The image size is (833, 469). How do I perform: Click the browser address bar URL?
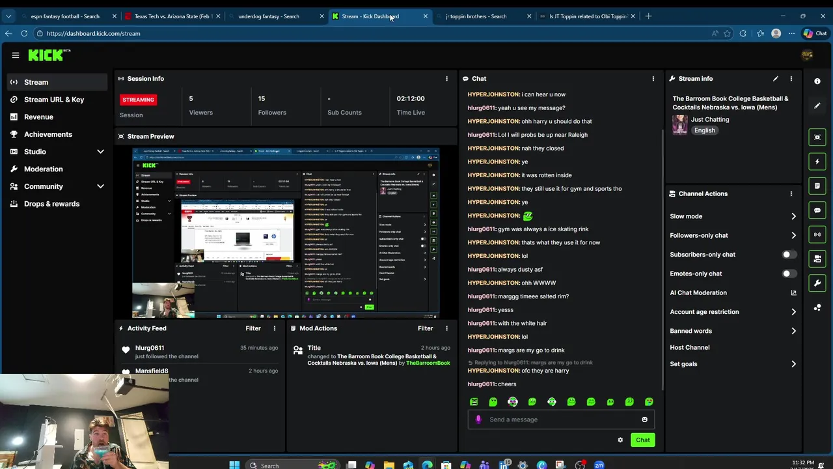click(x=93, y=33)
